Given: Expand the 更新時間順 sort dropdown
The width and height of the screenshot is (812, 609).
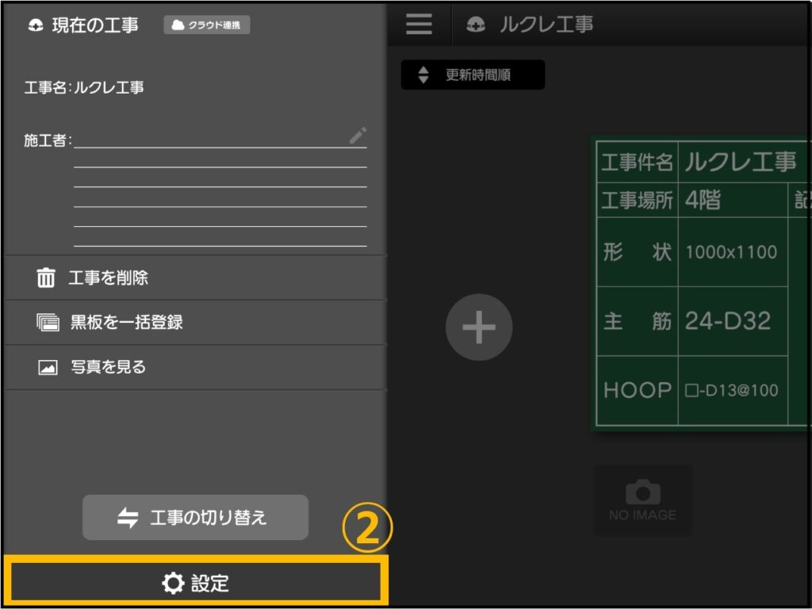Looking at the screenshot, I should point(473,75).
